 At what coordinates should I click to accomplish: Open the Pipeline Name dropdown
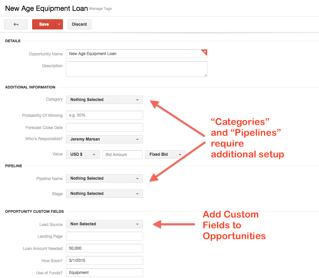(105, 178)
